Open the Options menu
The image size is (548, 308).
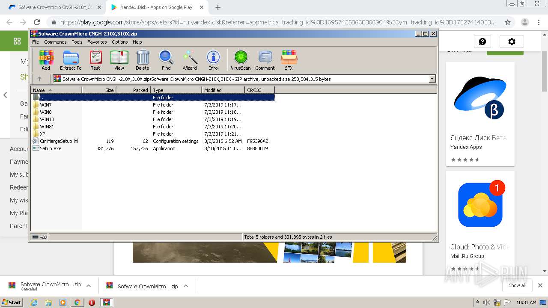(120, 42)
